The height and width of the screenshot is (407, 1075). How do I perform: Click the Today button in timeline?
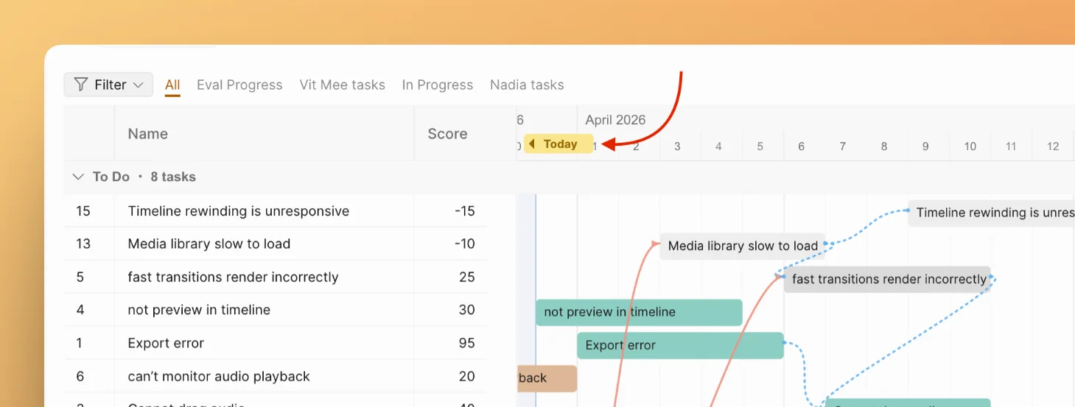click(560, 144)
